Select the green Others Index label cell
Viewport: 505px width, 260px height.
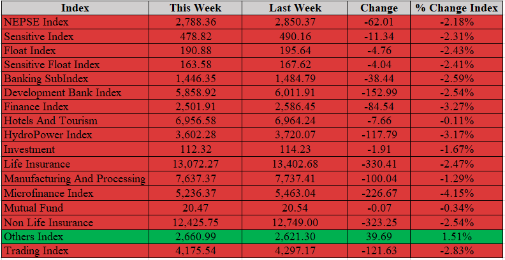pyautogui.click(x=75, y=237)
